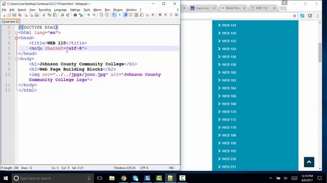Click the Print icon in Notepad++ toolbar

[36, 15]
